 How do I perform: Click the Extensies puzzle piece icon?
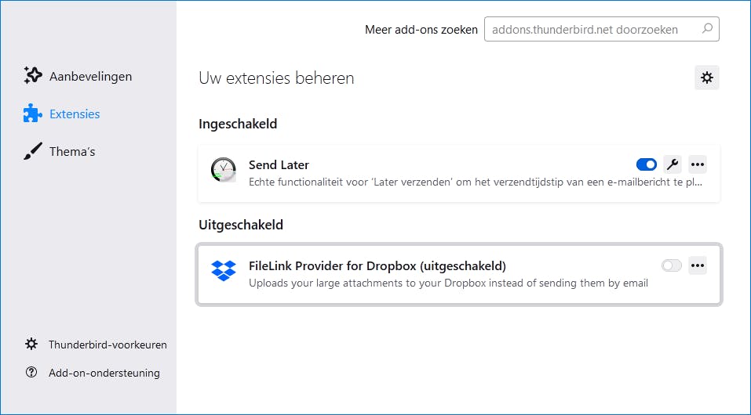32,114
